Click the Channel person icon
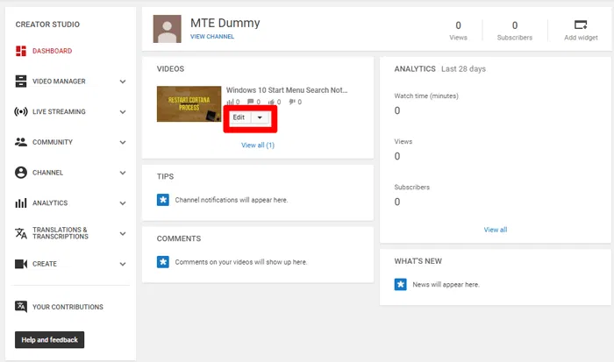Image resolution: width=614 pixels, height=362 pixels. tap(21, 173)
